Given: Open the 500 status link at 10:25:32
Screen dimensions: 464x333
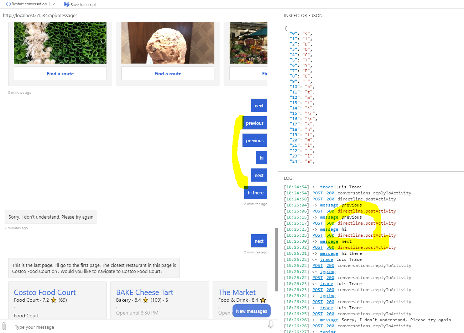Looking at the screenshot, I should 330,247.
